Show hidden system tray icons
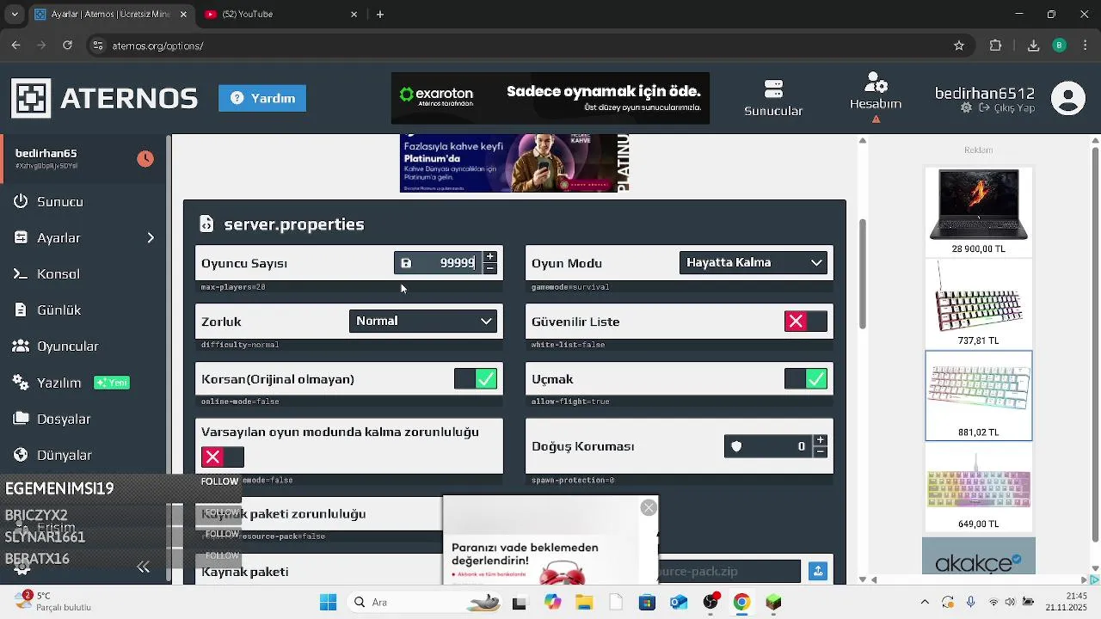This screenshot has height=619, width=1101. 925,603
